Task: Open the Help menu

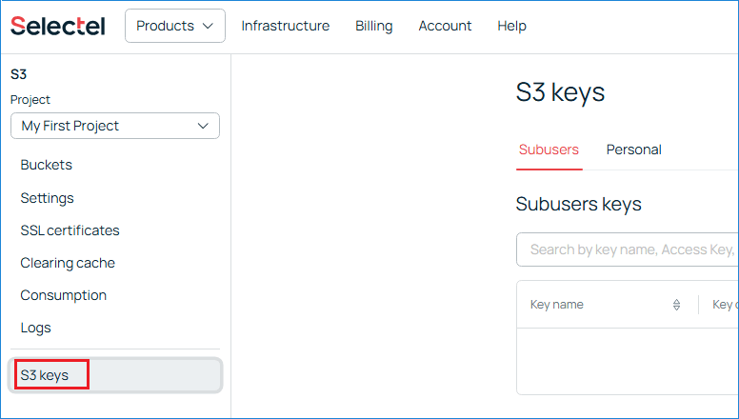Action: point(511,26)
